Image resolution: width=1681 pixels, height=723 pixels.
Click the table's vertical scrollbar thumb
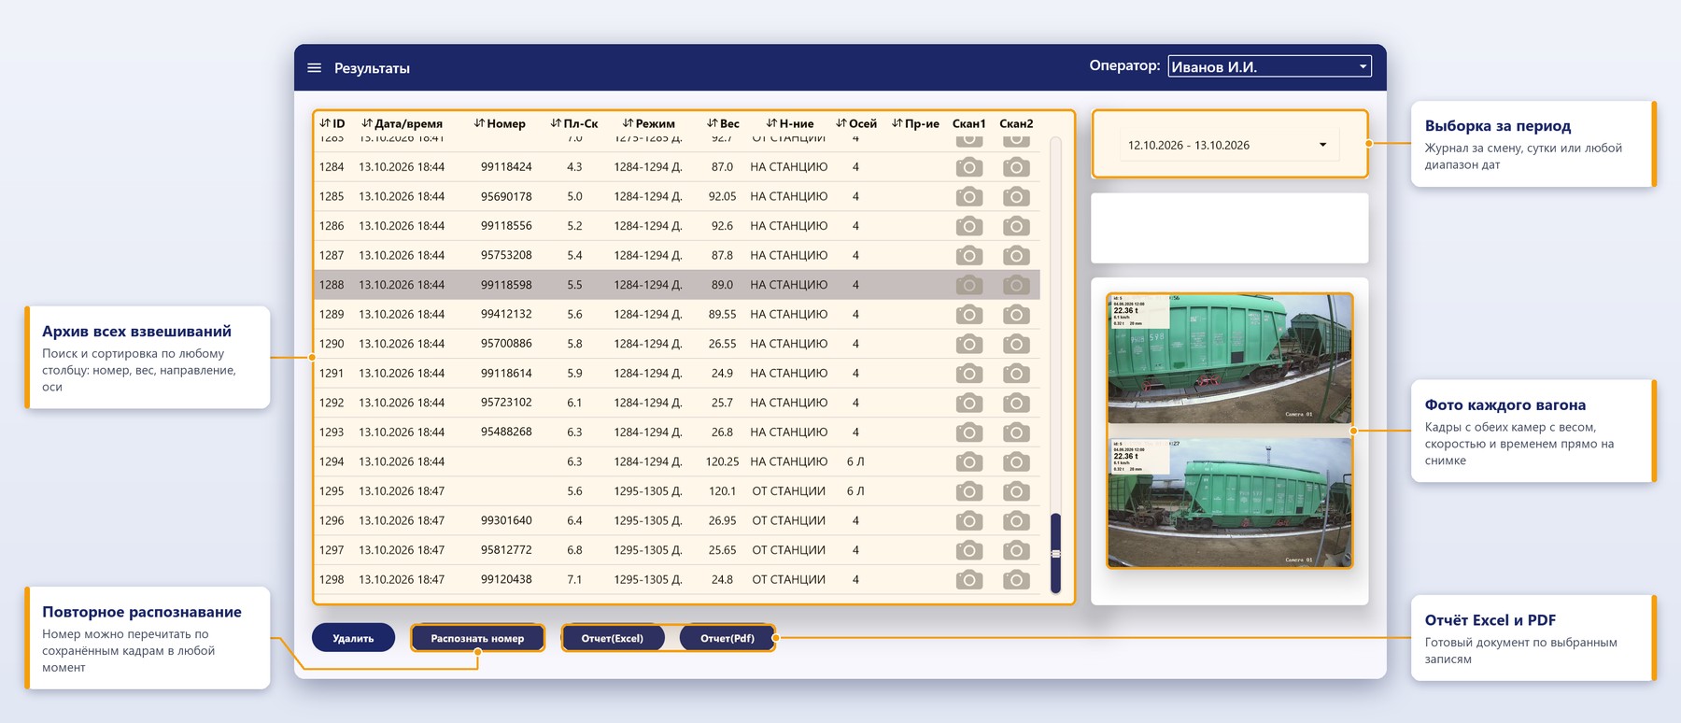[x=1056, y=553]
